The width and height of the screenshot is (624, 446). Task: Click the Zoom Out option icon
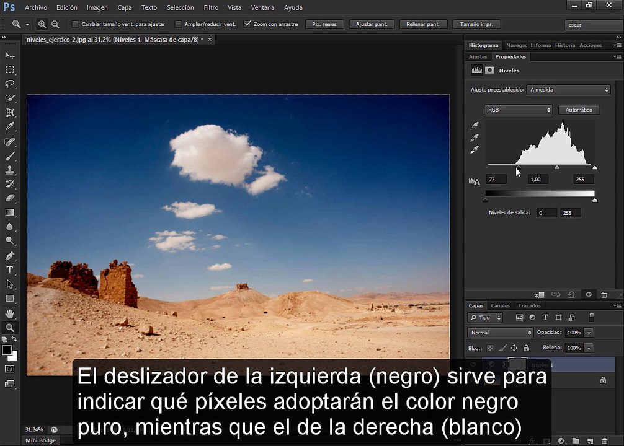[x=55, y=24]
